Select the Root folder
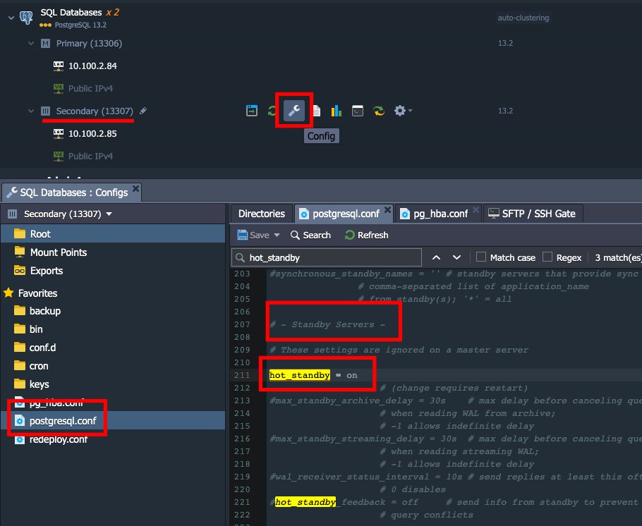642x526 pixels. pyautogui.click(x=113, y=233)
